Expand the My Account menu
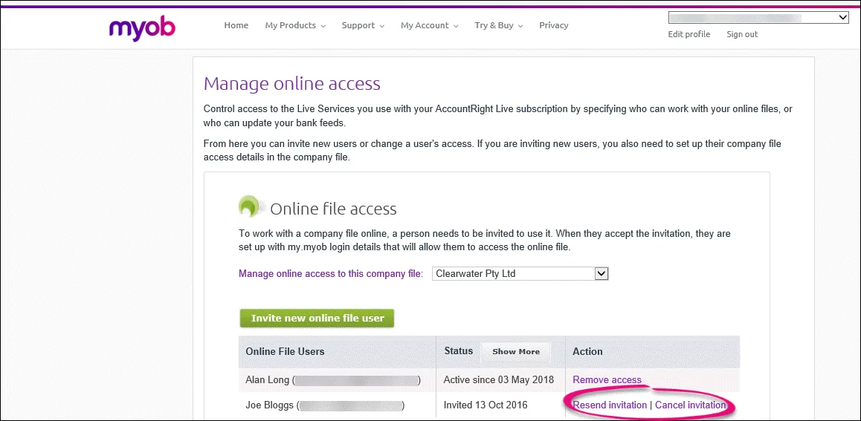This screenshot has height=421, width=861. (430, 25)
